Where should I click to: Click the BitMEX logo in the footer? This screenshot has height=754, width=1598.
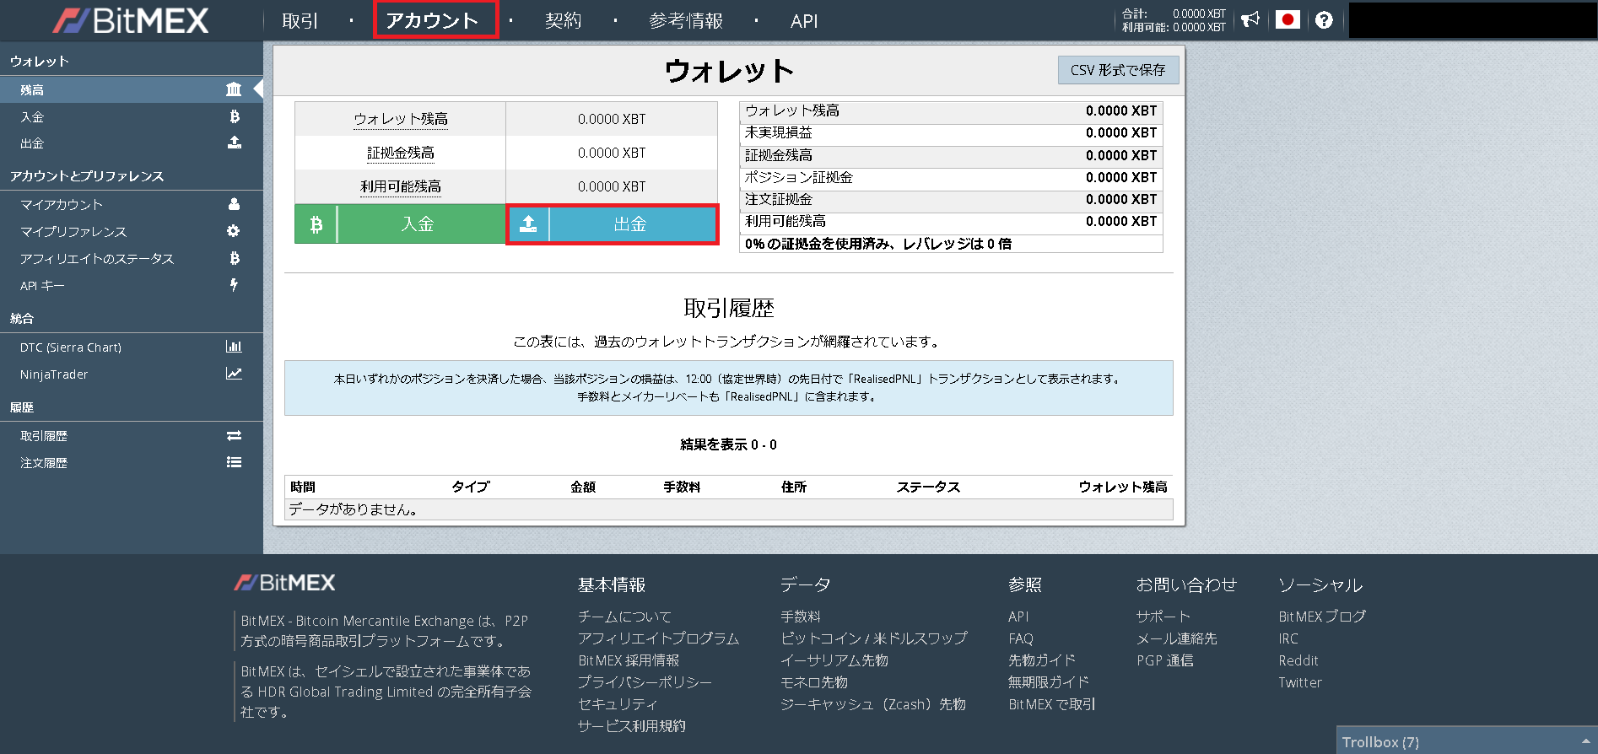click(284, 583)
